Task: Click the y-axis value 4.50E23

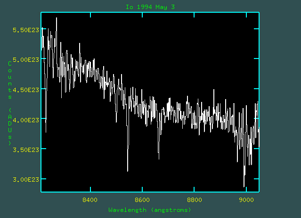Action: (x=26, y=90)
